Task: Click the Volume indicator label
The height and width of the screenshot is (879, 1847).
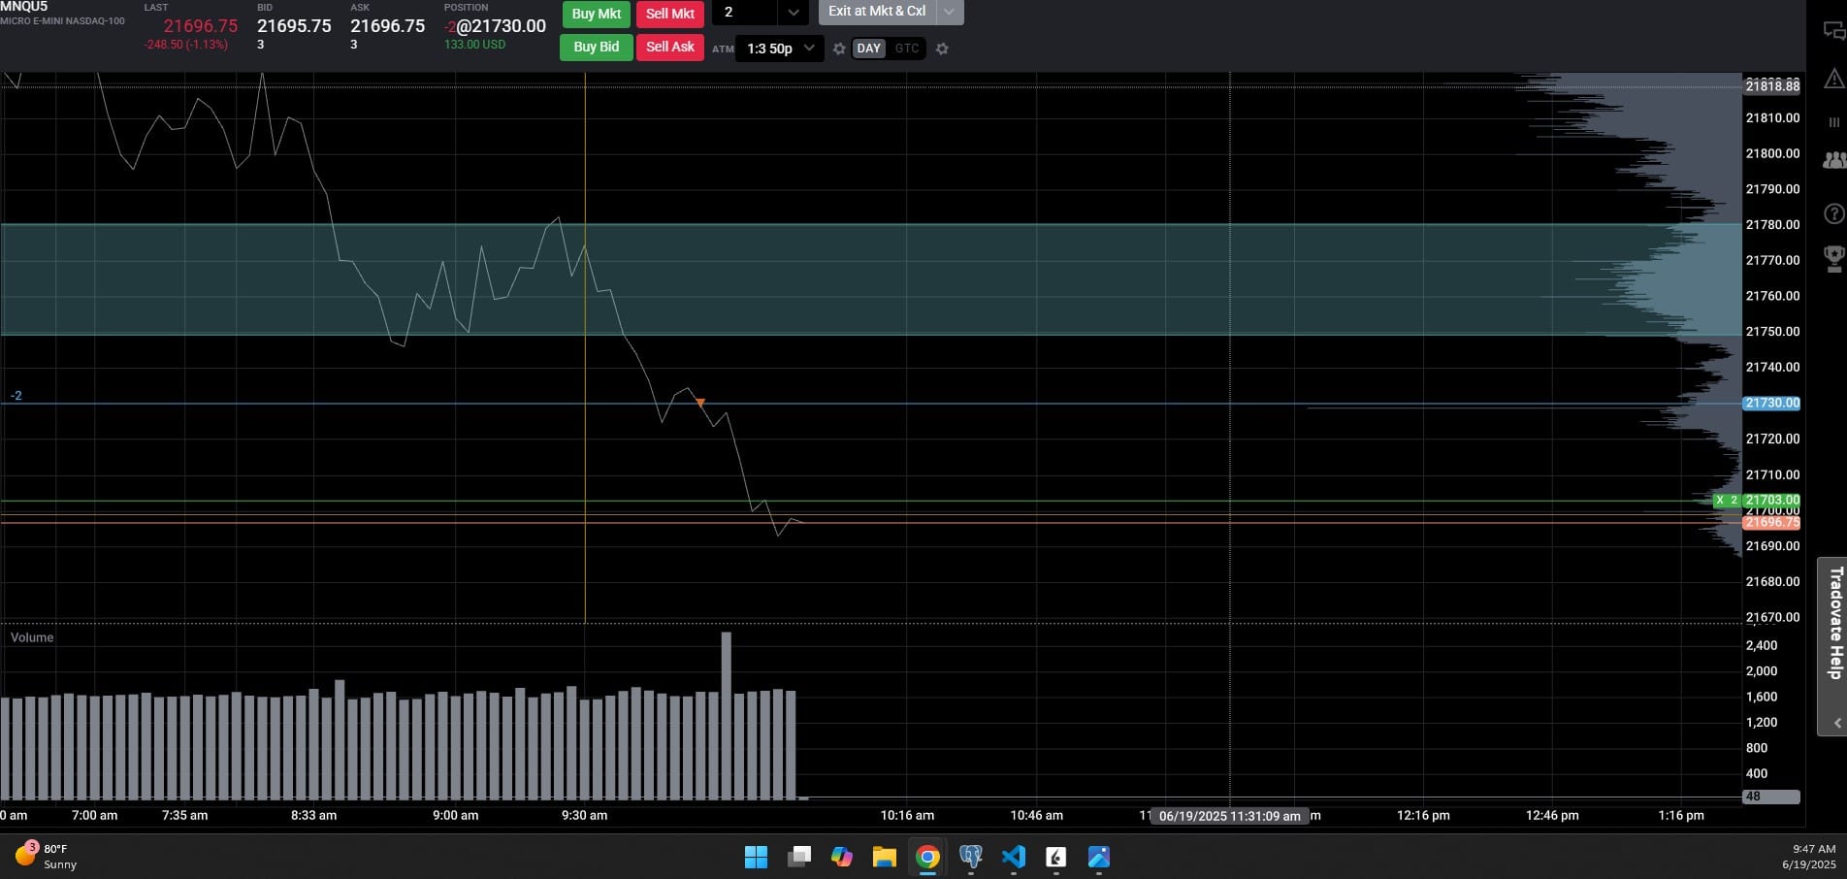Action: coord(32,637)
